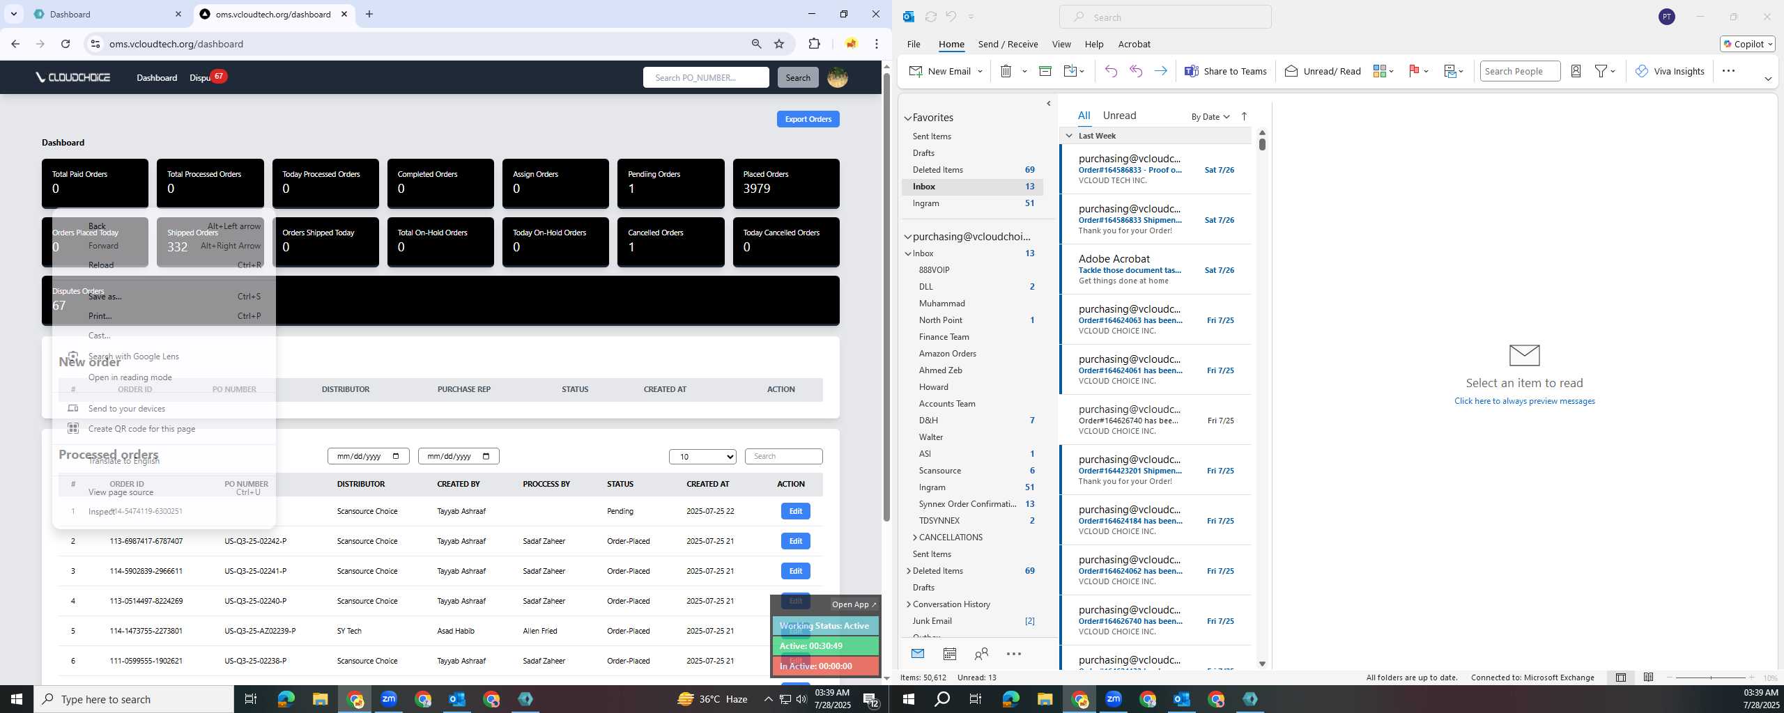The image size is (1784, 713).
Task: Click Edit for order 113-6987417-6787407
Action: [795, 541]
